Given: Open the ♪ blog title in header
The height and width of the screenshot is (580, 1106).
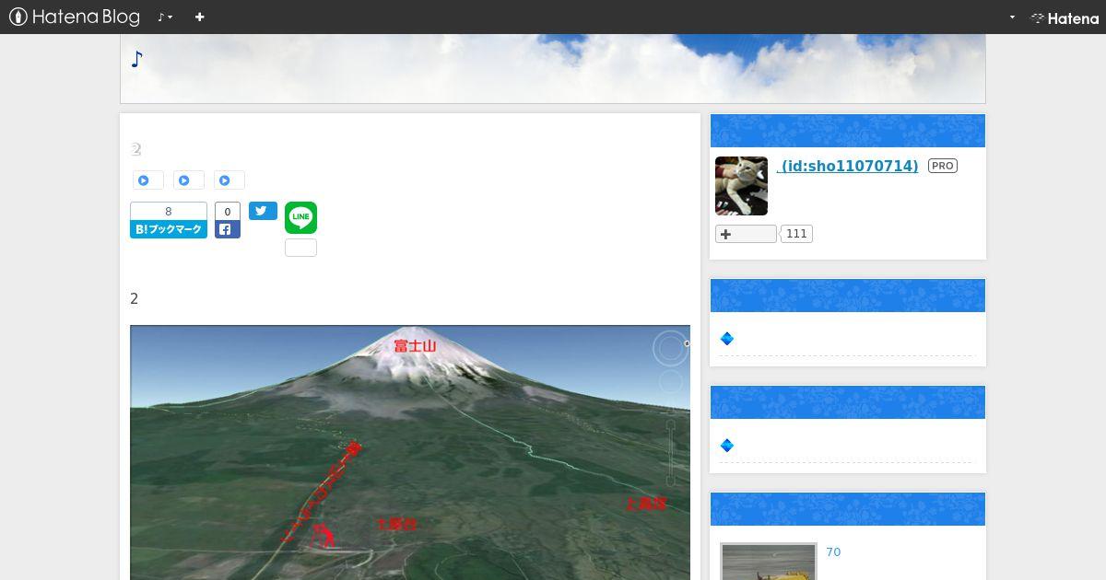Looking at the screenshot, I should (x=137, y=60).
